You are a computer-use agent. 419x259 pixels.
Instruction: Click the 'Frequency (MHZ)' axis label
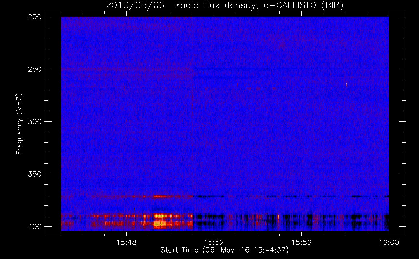click(19, 124)
